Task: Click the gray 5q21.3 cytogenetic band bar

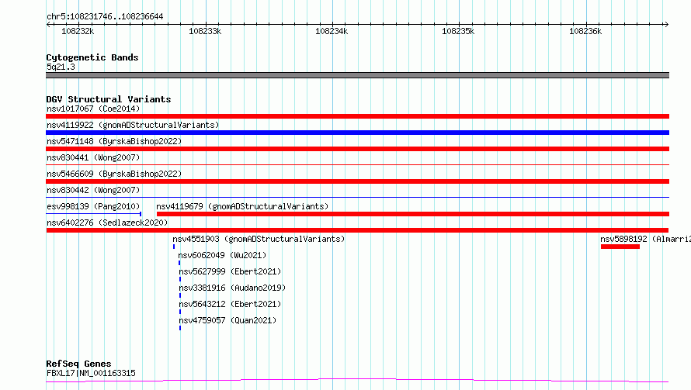Action: pos(357,75)
